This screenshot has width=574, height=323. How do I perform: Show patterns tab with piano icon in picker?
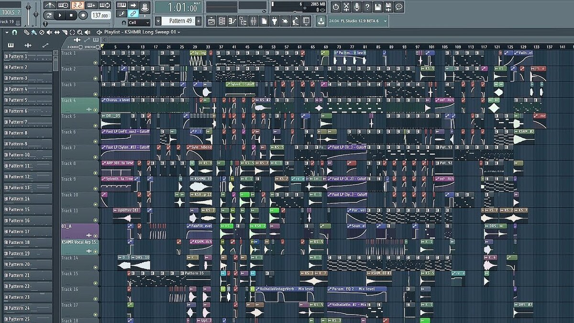(x=11, y=45)
